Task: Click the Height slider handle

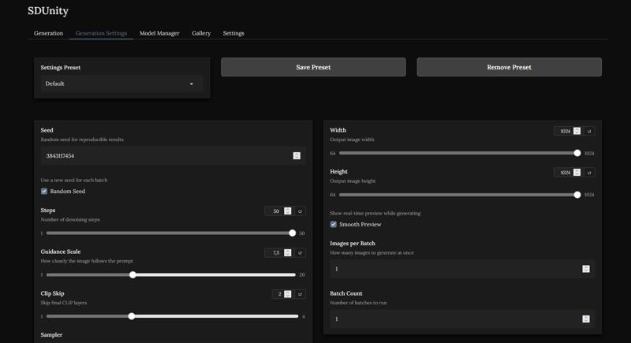Action: point(577,195)
